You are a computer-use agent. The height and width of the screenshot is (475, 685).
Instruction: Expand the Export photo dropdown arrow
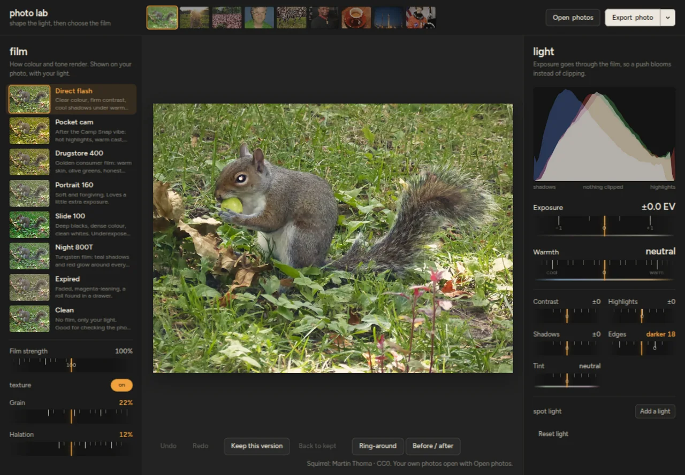[668, 18]
